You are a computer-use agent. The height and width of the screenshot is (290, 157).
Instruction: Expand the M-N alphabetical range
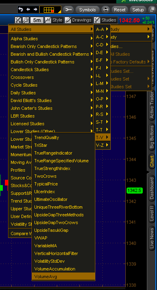point(102,91)
